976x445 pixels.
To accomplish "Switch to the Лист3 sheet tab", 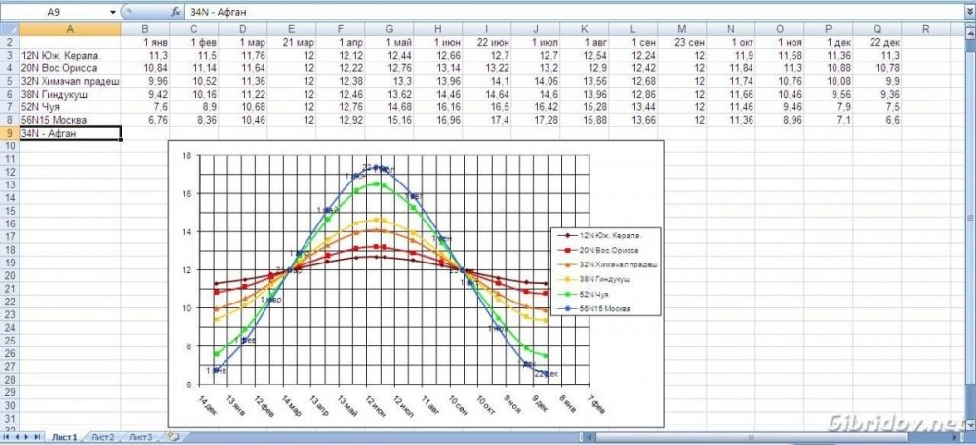I will 141,437.
